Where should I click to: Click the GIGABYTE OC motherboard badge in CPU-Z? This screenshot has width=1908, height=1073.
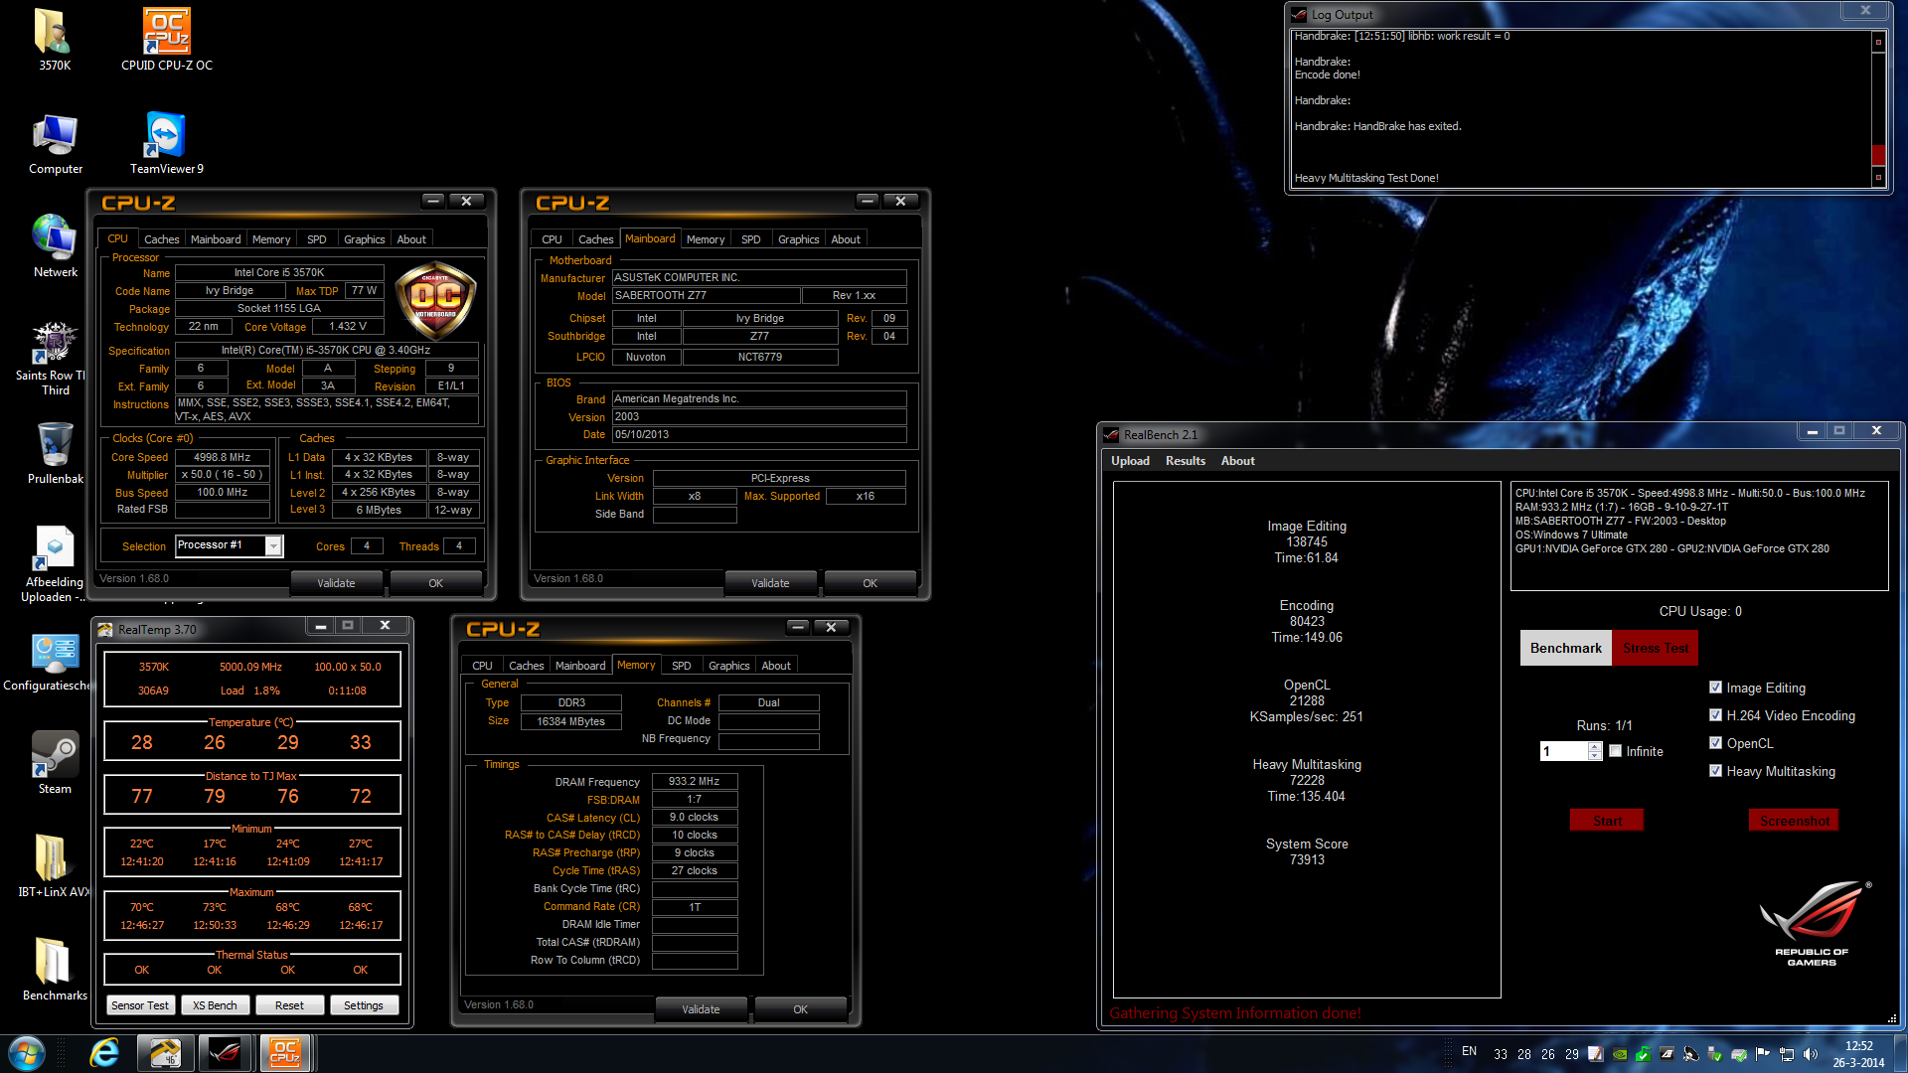(x=435, y=302)
